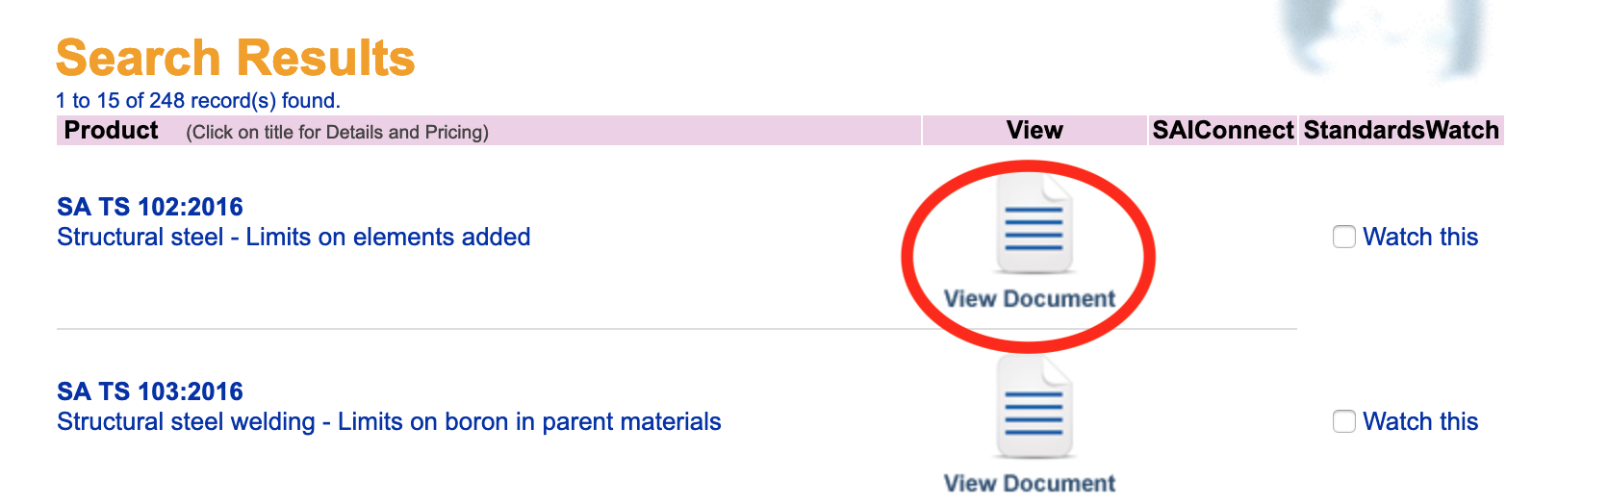Image resolution: width=1609 pixels, height=504 pixels.
Task: Click the Search Results heading
Action: (x=236, y=58)
